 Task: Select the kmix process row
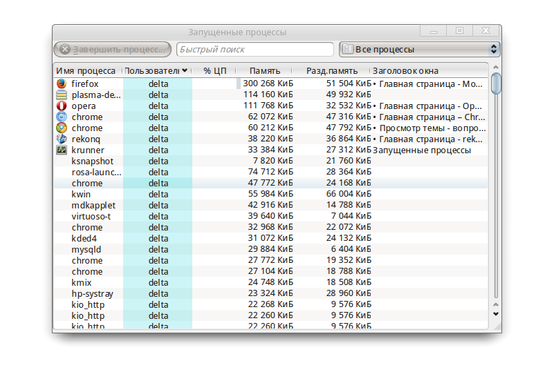coord(271,282)
